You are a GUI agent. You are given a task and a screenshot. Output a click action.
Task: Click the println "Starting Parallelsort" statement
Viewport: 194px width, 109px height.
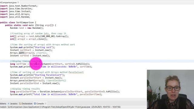tap(37, 75)
